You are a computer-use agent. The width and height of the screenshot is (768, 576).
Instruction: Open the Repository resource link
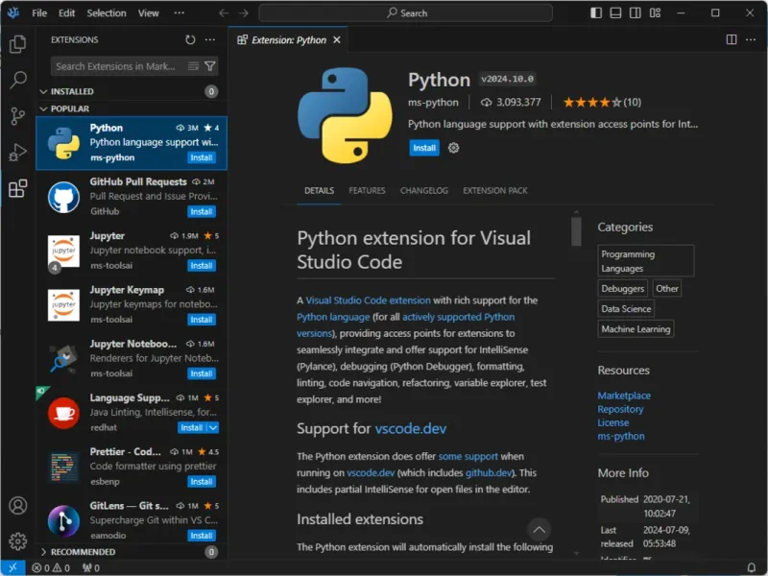click(620, 409)
